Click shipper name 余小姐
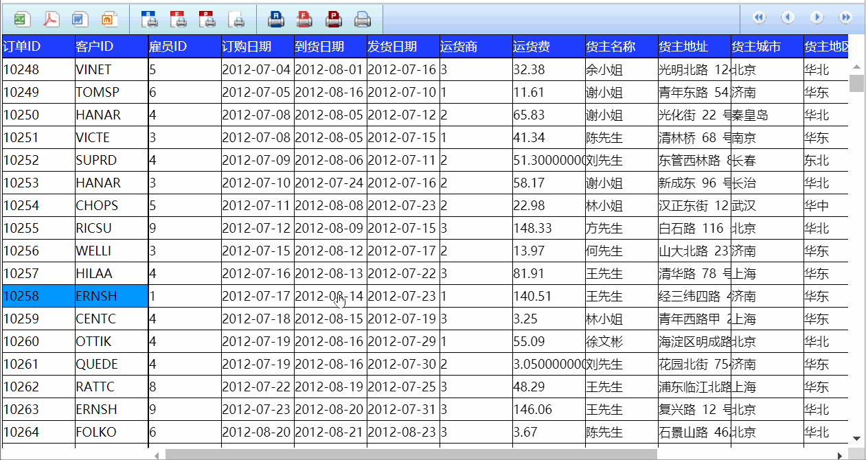The image size is (866, 460). point(622,69)
